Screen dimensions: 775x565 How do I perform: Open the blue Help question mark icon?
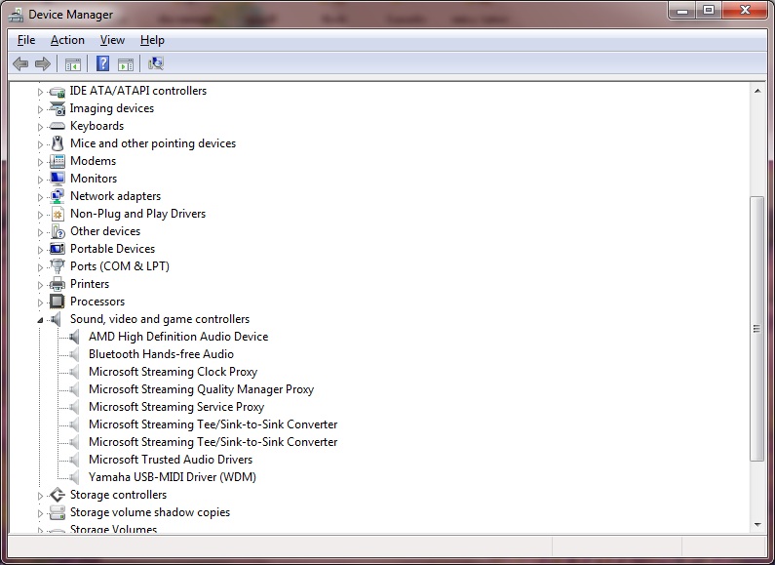[102, 63]
